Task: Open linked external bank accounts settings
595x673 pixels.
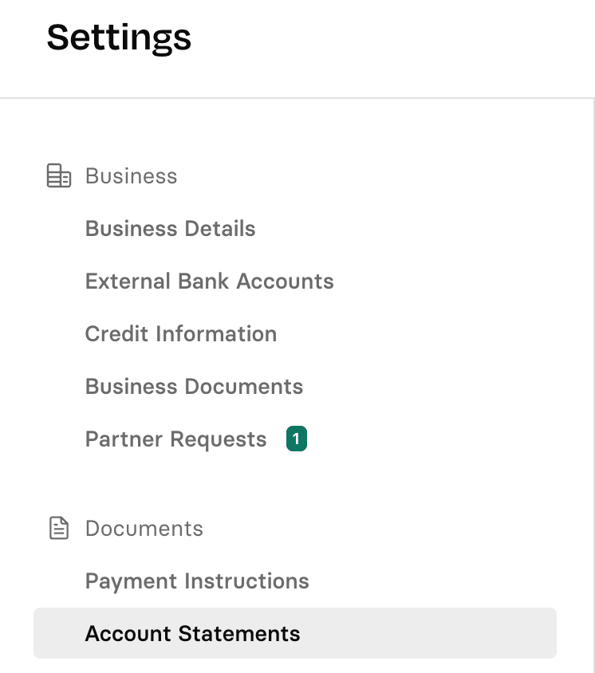Action: click(209, 281)
